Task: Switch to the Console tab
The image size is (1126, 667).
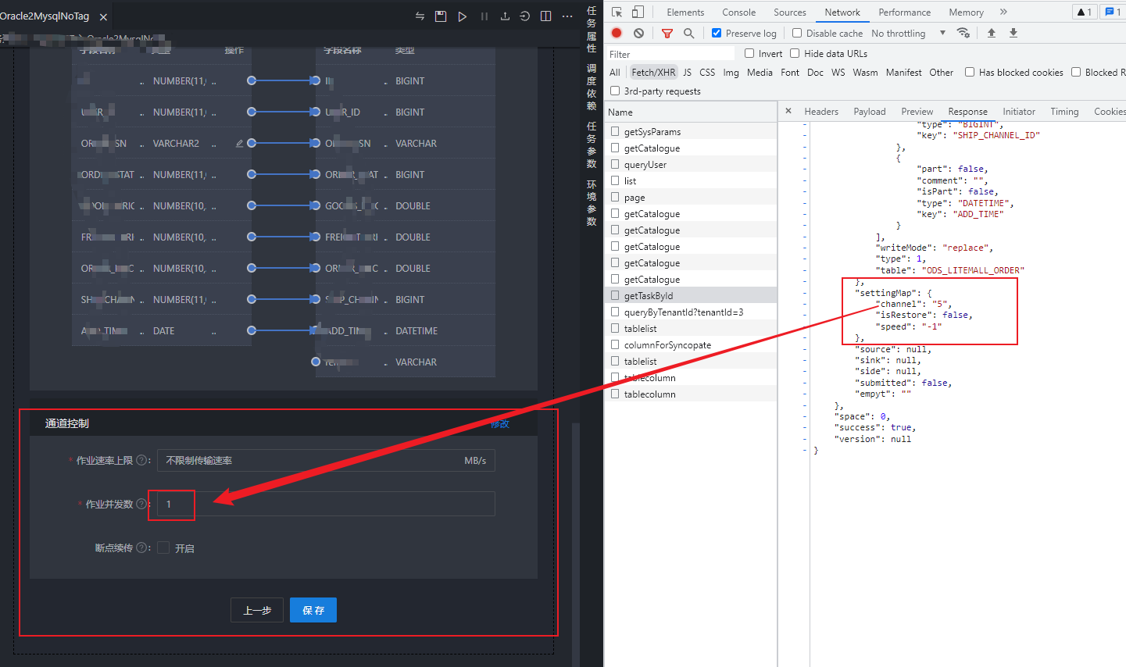Action: [738, 12]
